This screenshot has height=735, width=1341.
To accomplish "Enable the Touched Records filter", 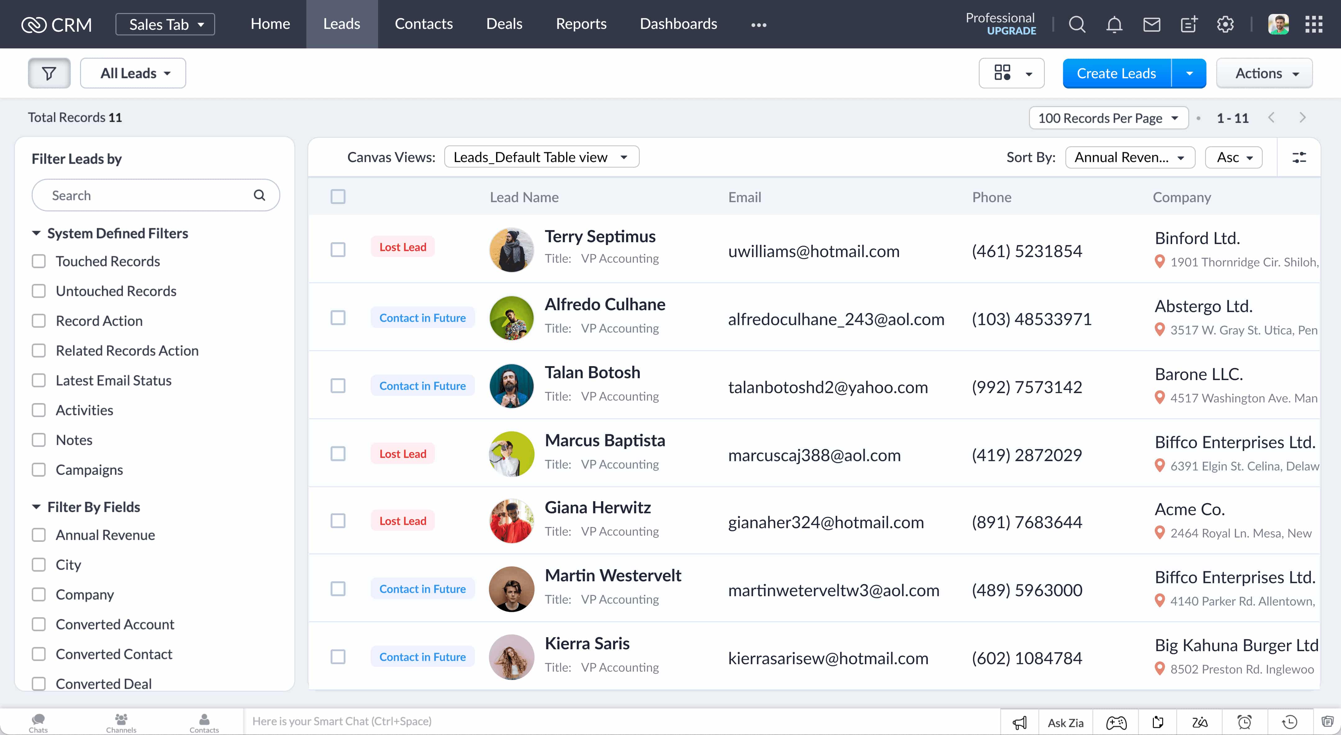I will [39, 261].
